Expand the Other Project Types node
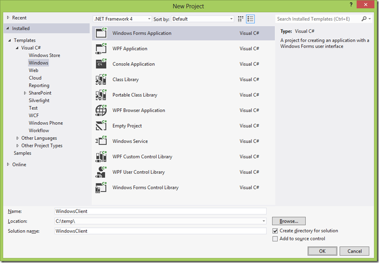This screenshot has width=379, height=263. [x=17, y=145]
